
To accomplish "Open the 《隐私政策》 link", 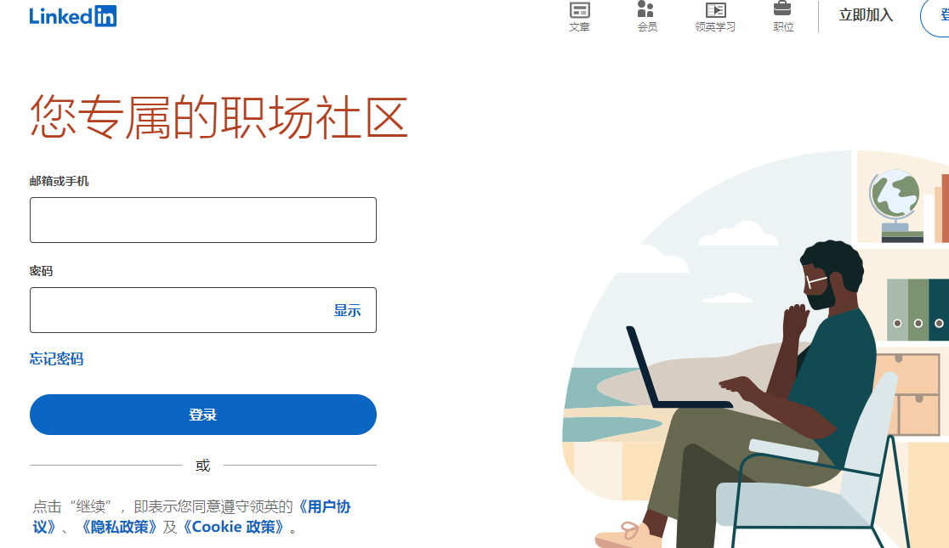I will (119, 527).
